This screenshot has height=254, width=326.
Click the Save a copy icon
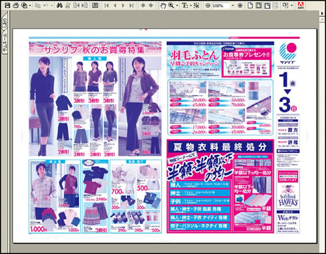coord(7,5)
